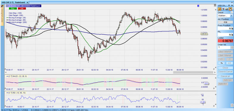The width and height of the screenshot is (234, 111).
Task: Click the Close & Cancel button
Action: pos(225,72)
